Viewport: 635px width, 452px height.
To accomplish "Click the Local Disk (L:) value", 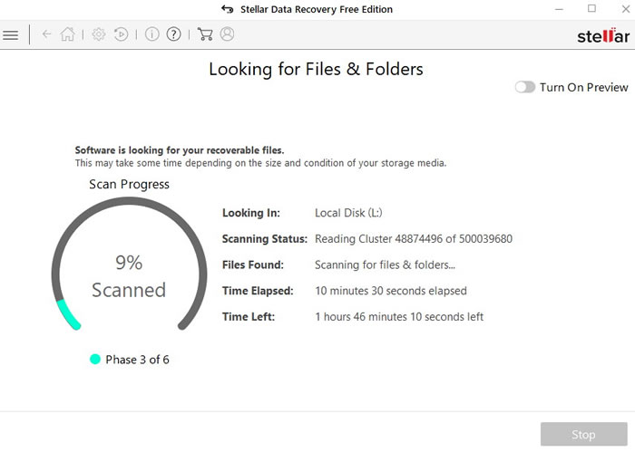I will [x=348, y=213].
